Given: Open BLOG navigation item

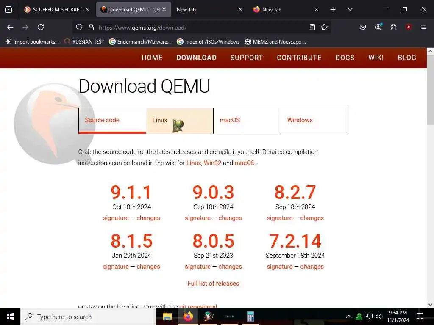Looking at the screenshot, I should coord(407,58).
